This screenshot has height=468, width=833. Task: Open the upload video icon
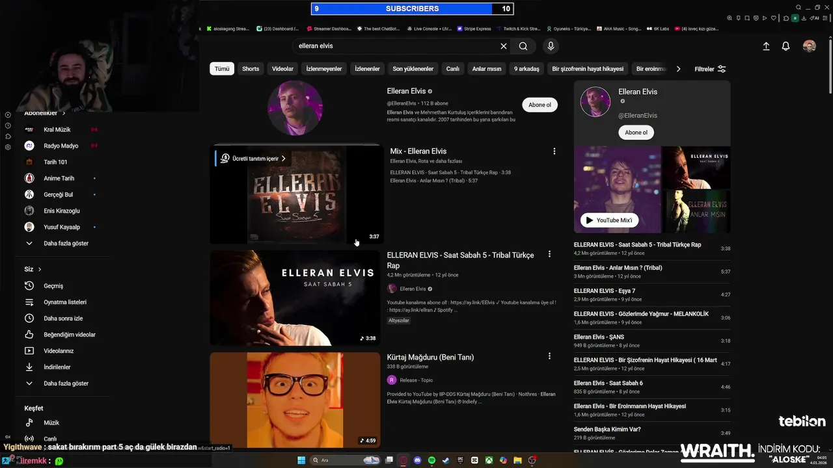tap(766, 46)
